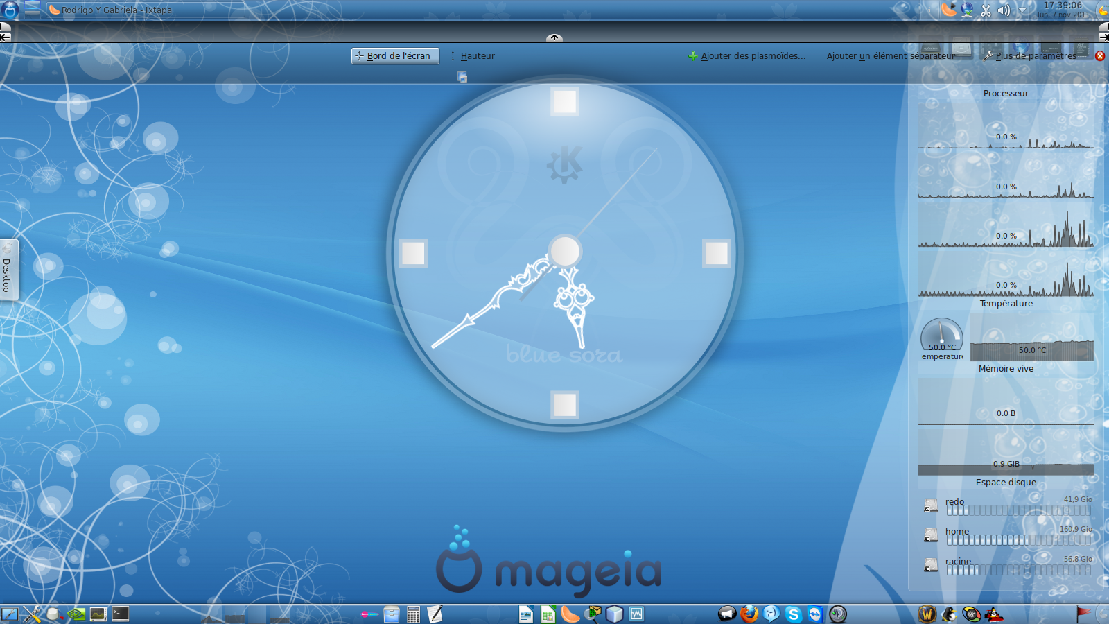1109x624 pixels.
Task: Click the Mémoire vive 0.9 GiB graph
Action: (x=1006, y=452)
